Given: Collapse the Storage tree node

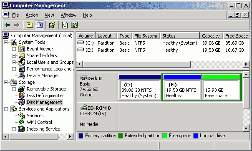Looking at the screenshot, I should pyautogui.click(x=6, y=83).
